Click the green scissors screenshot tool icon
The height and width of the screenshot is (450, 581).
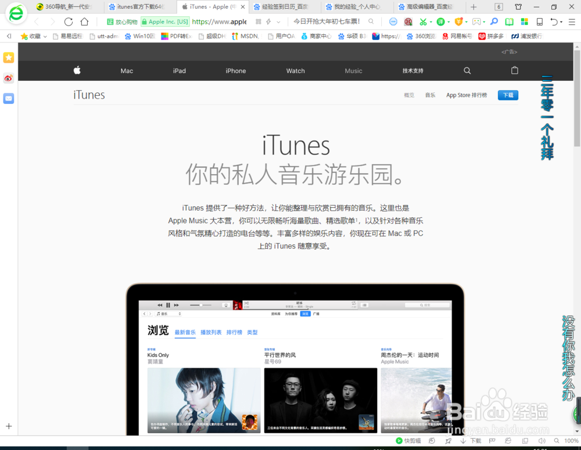(423, 22)
